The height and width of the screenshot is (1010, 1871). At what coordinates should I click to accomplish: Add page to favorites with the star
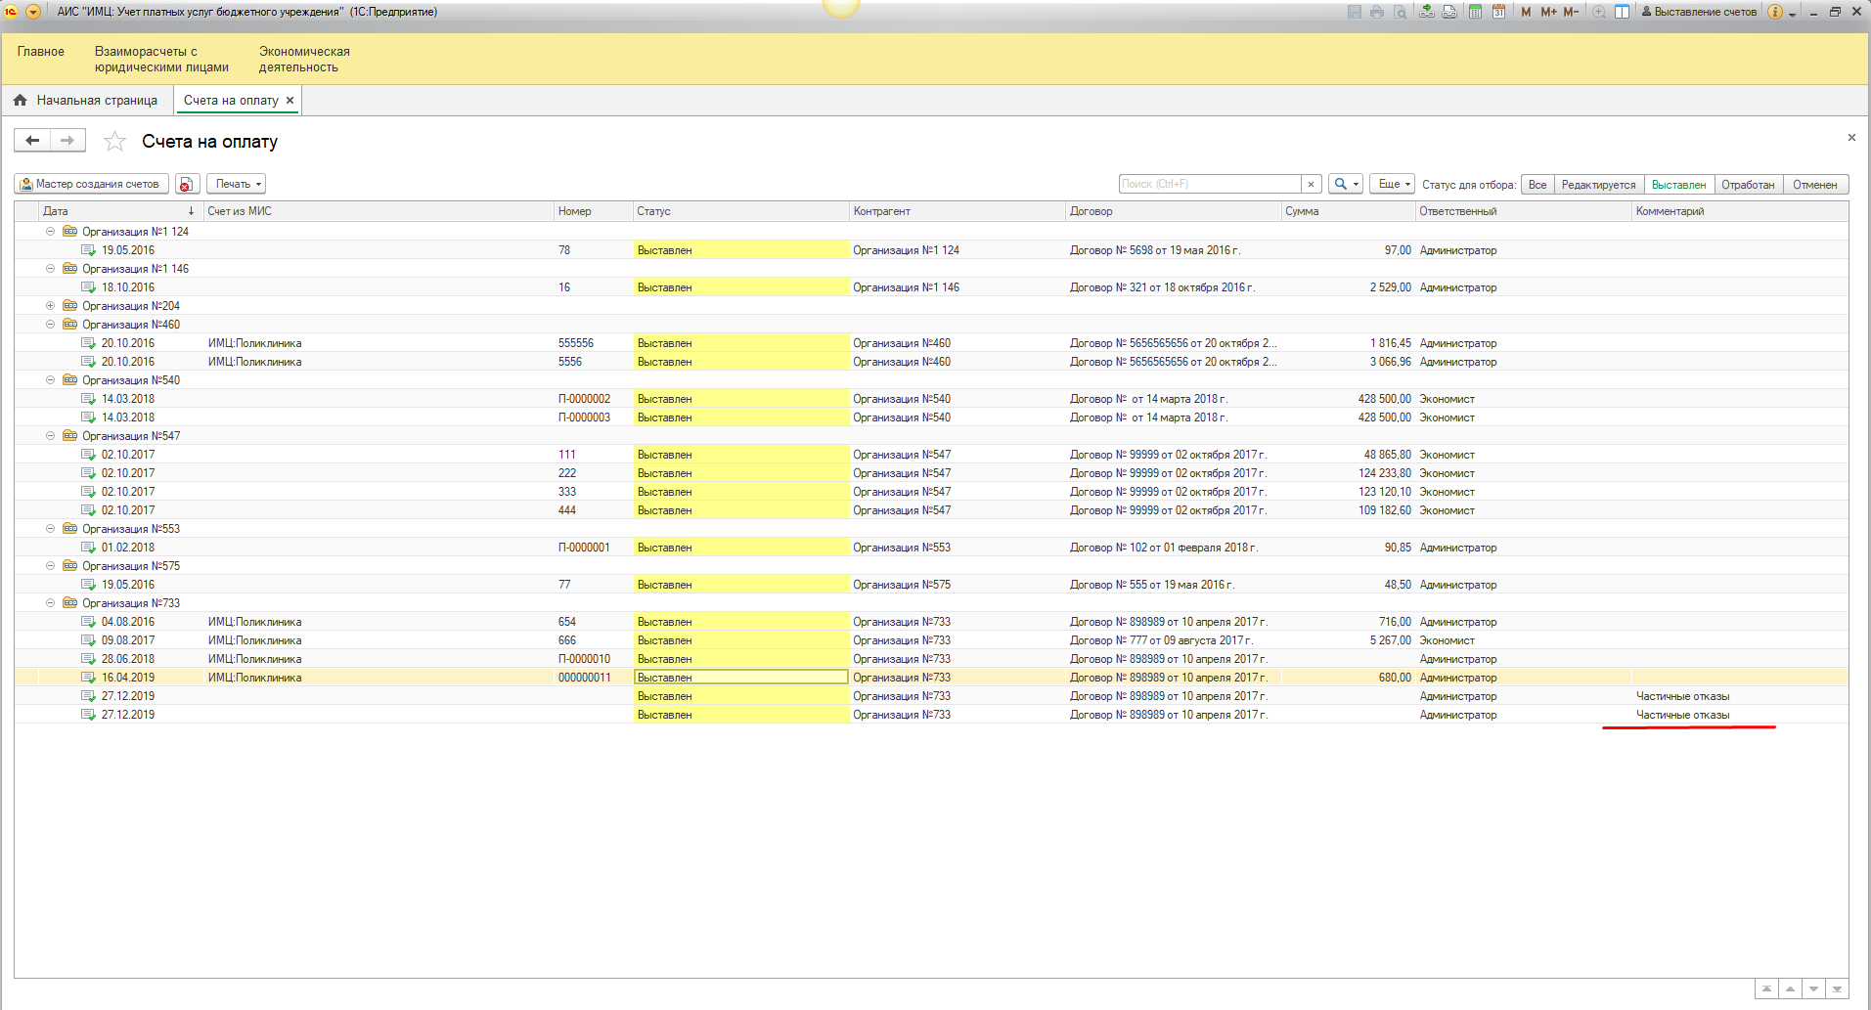[114, 142]
